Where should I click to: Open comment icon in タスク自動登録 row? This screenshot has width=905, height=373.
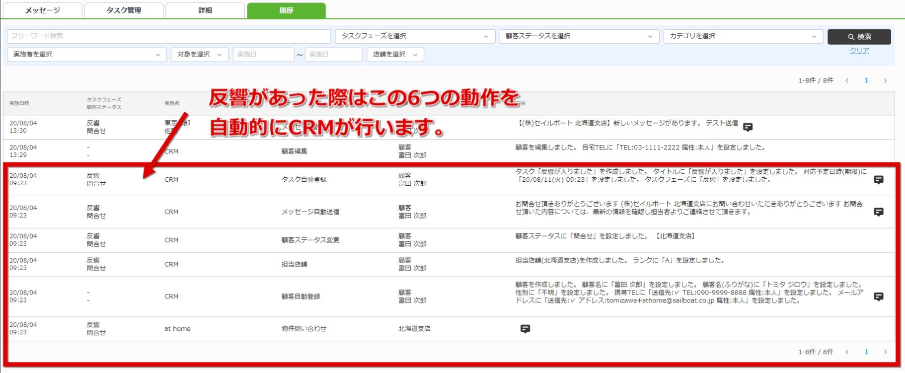click(878, 180)
